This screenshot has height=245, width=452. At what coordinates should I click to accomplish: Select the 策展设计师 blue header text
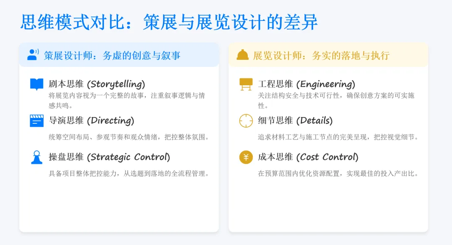point(112,56)
